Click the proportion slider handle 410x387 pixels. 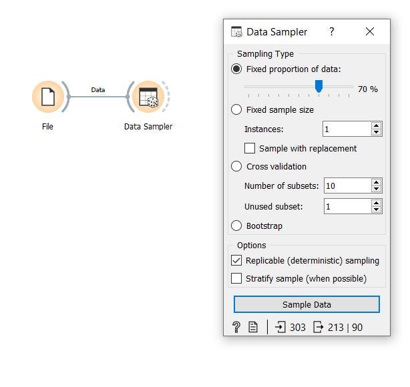tap(319, 86)
